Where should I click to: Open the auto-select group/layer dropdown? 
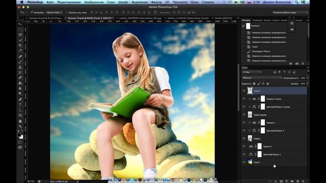(x=54, y=12)
